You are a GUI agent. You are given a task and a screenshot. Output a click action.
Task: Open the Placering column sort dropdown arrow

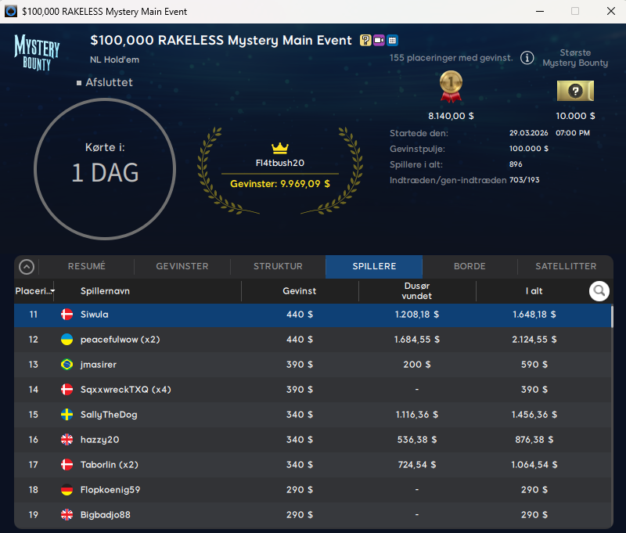(52, 291)
